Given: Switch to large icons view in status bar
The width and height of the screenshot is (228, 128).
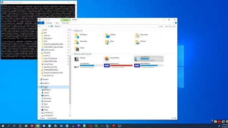Looking at the screenshot, I should click(175, 118).
